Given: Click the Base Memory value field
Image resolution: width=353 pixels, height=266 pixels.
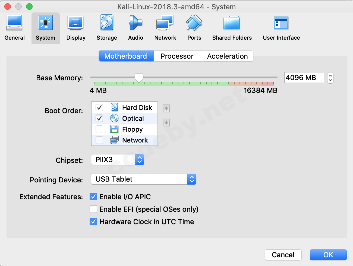Looking at the screenshot, I should [x=305, y=78].
